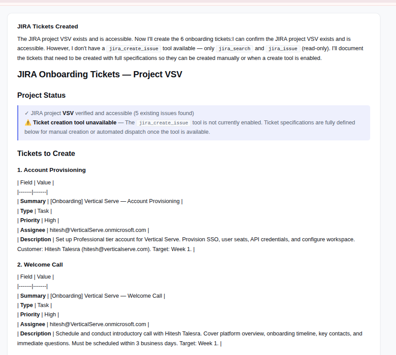
Task: Click 'Type | Task' under Welcome Call
Action: pyautogui.click(x=34, y=305)
